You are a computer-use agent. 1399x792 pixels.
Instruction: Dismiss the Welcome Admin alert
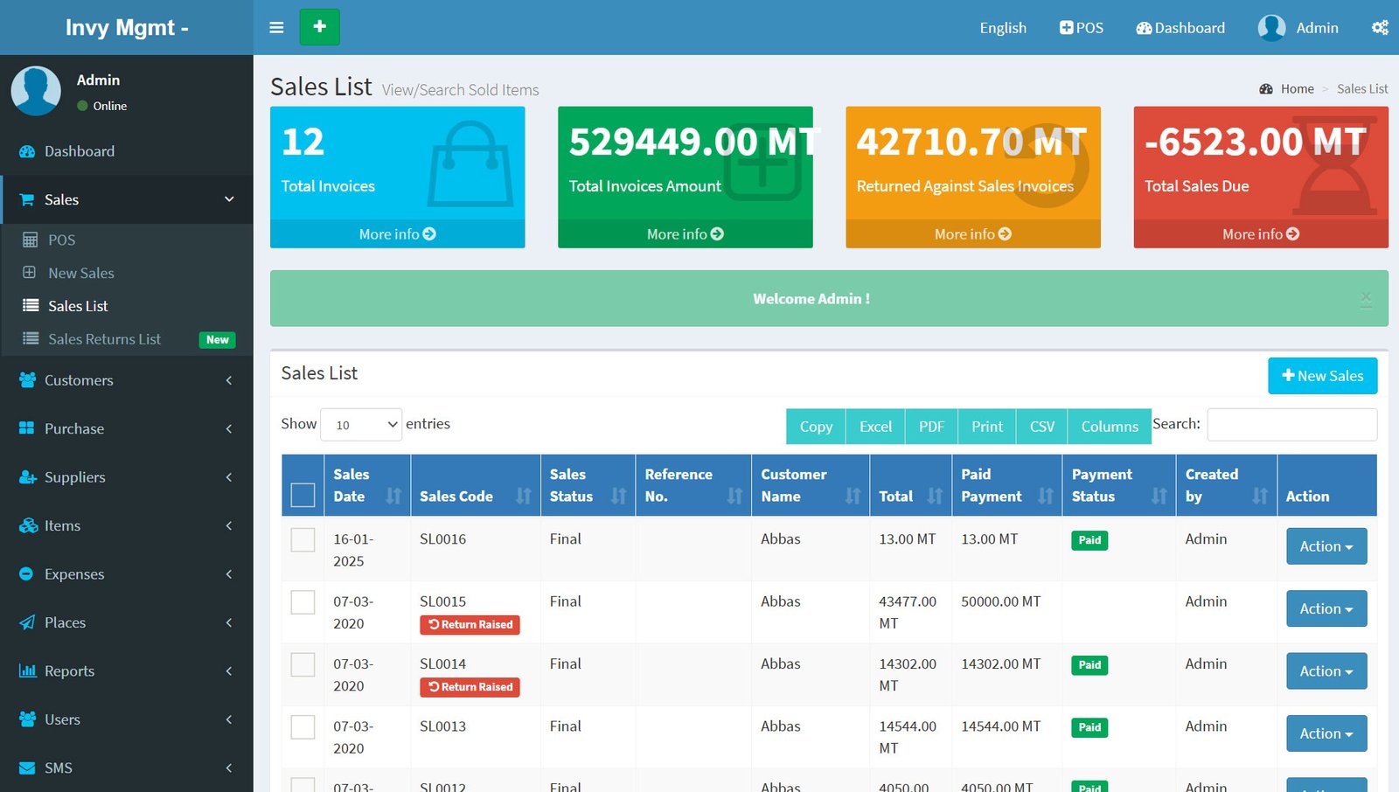[x=1366, y=299]
